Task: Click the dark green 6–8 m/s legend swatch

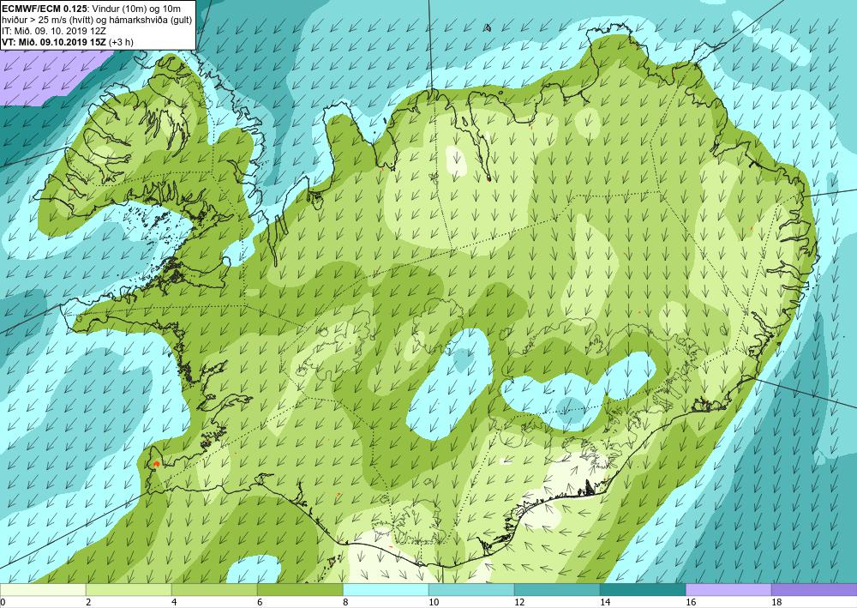Action: [x=300, y=590]
